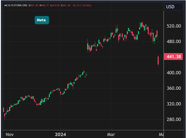The height and width of the screenshot is (138, 186).
Task: Click the 520.00 price axis label
Action: [174, 26]
